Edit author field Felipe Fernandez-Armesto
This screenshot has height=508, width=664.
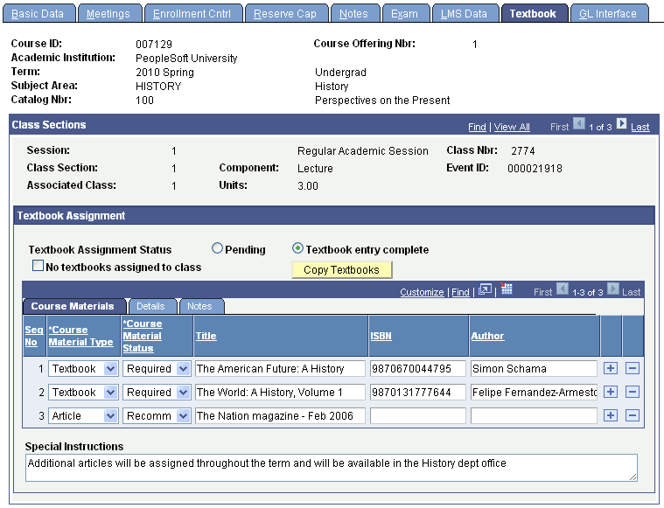534,393
